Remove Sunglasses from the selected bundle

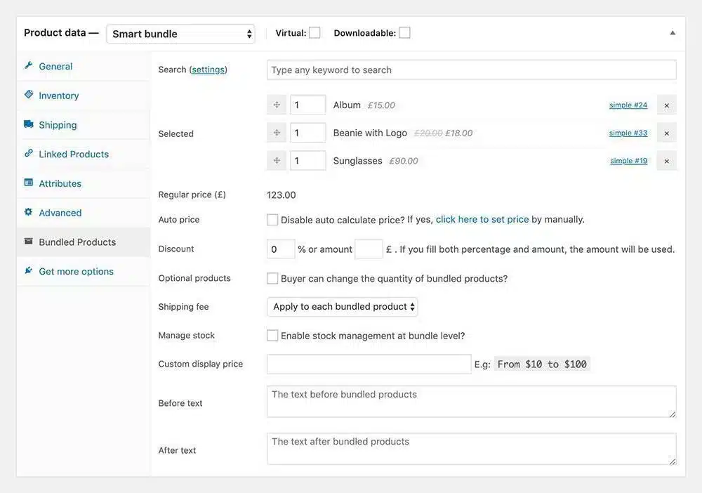coord(666,161)
